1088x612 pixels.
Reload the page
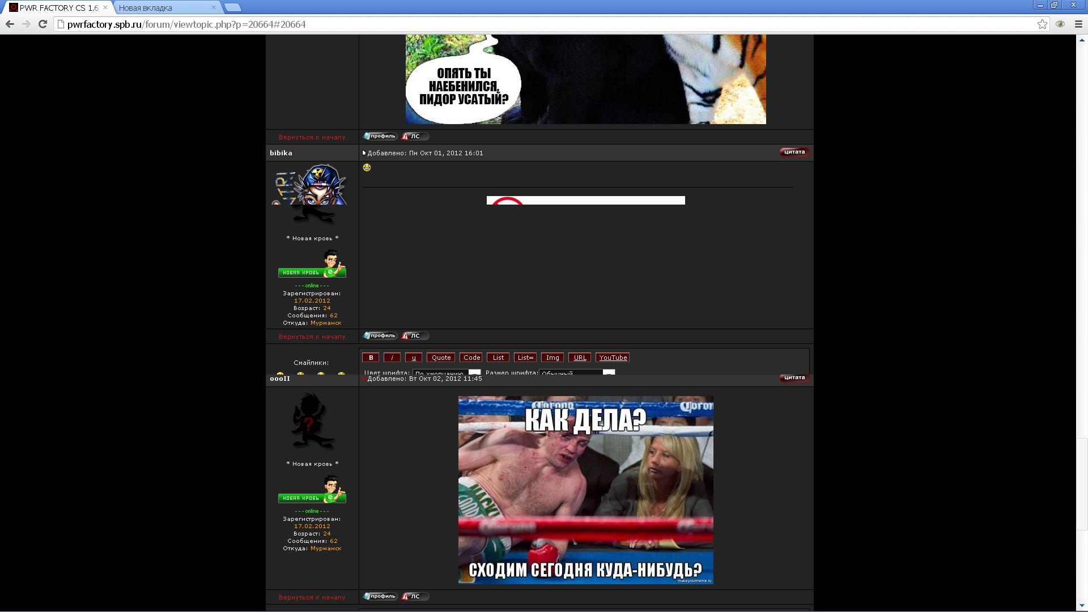coord(42,24)
